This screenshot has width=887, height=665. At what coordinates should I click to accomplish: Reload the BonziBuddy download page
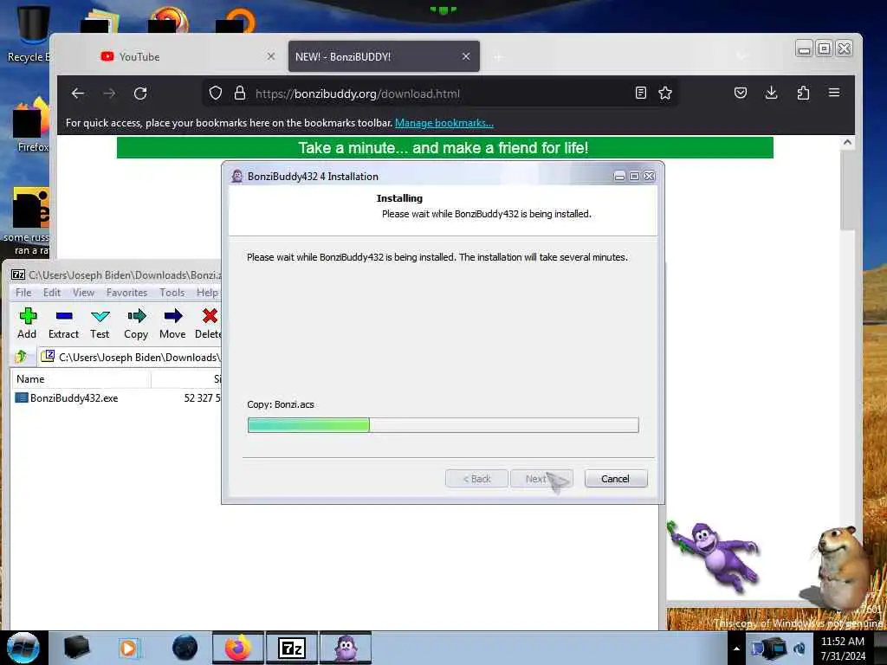coord(140,94)
